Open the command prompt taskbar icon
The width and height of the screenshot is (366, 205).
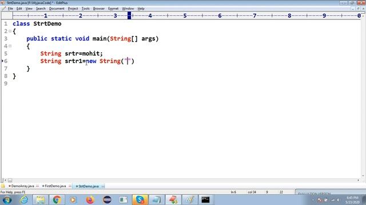(x=206, y=200)
